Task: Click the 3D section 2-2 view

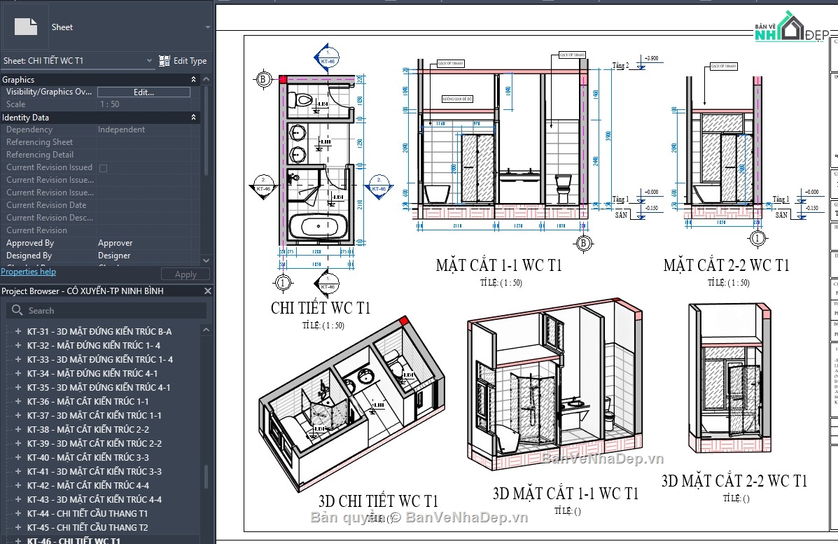Action: (730, 378)
